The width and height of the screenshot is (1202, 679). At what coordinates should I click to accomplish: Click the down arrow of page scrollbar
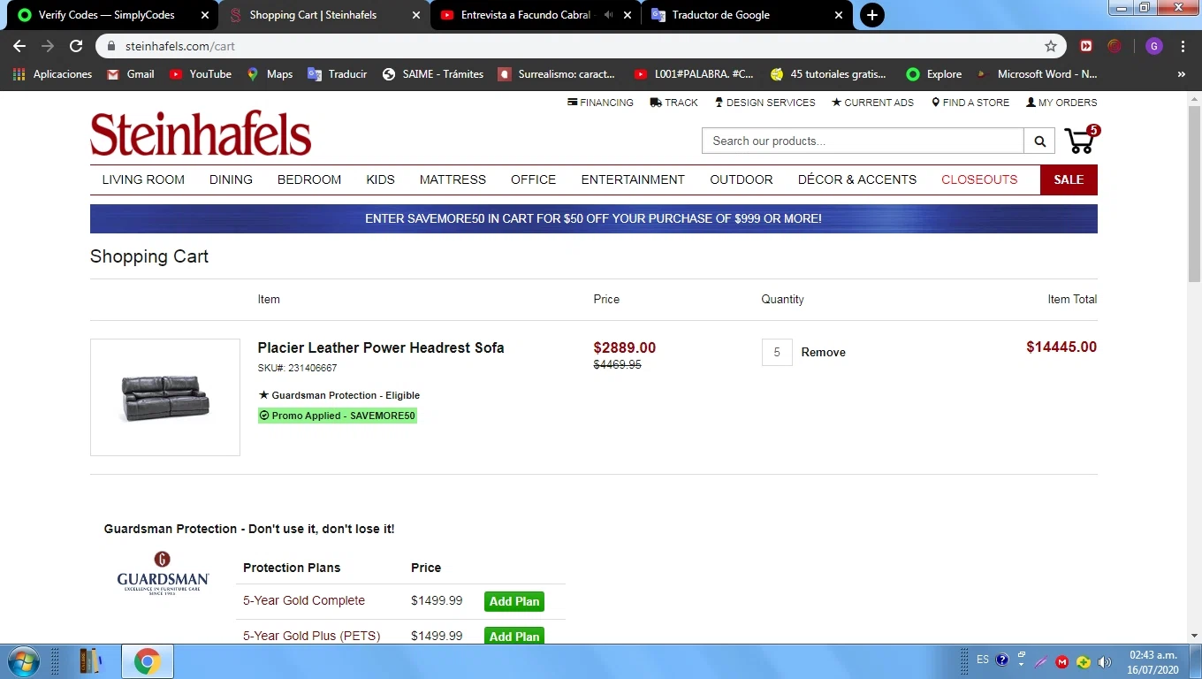click(x=1194, y=636)
